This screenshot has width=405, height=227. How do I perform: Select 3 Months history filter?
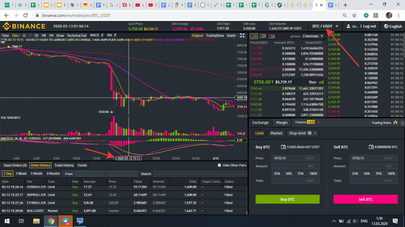click(53, 174)
